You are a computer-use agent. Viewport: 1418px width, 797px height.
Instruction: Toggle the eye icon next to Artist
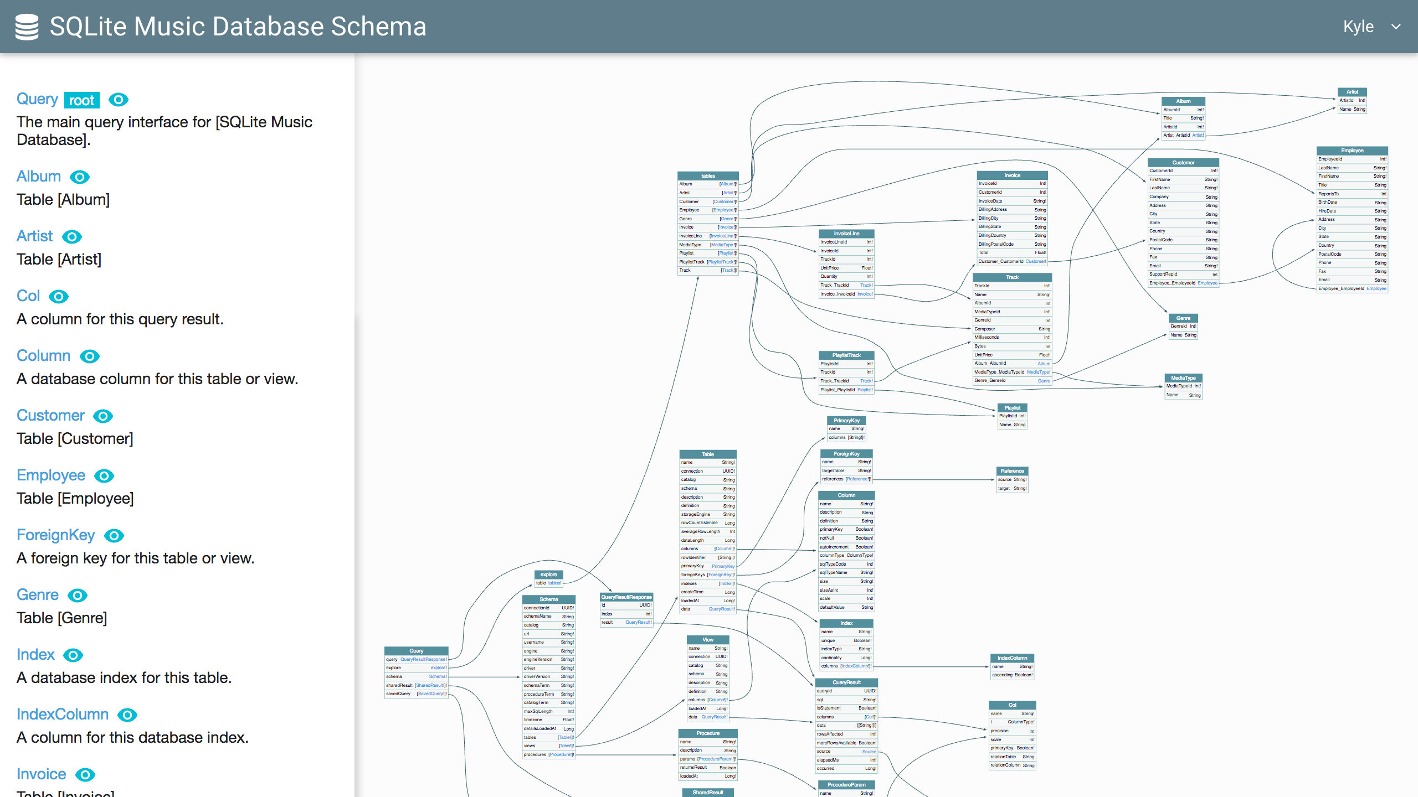(x=71, y=237)
